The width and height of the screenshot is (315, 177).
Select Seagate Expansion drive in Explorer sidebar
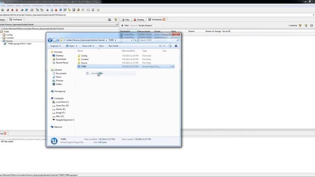pos(63,120)
